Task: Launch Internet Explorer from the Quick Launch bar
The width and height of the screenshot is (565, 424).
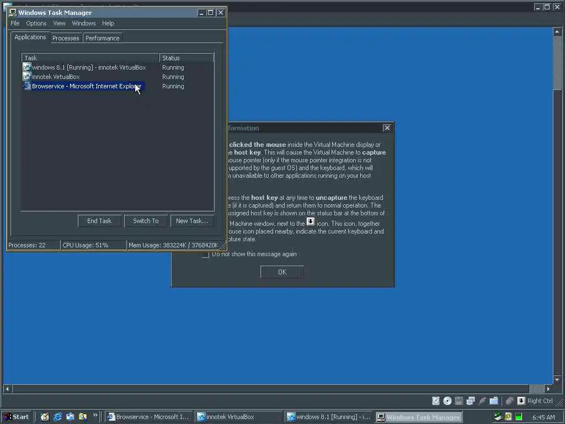Action: point(57,417)
